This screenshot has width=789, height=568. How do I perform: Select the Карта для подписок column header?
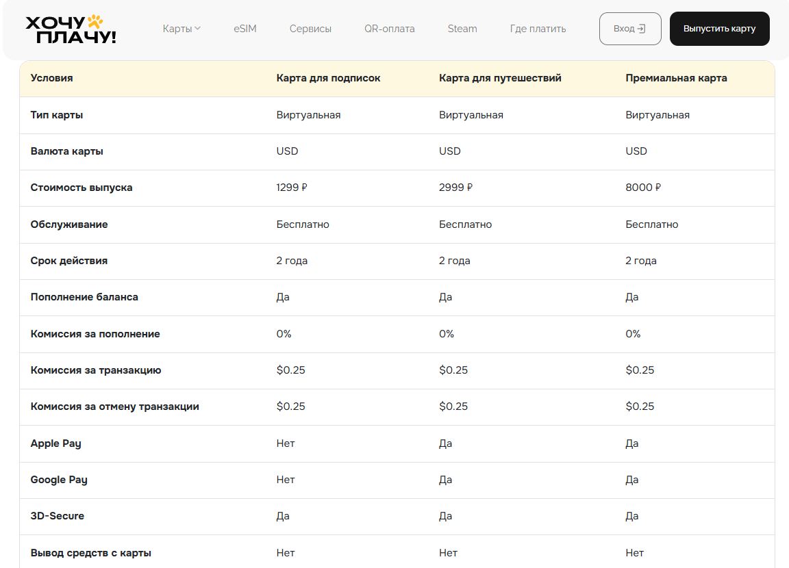point(328,78)
